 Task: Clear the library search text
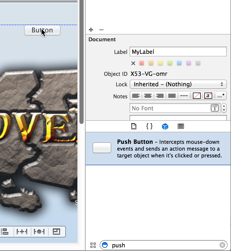222,245
